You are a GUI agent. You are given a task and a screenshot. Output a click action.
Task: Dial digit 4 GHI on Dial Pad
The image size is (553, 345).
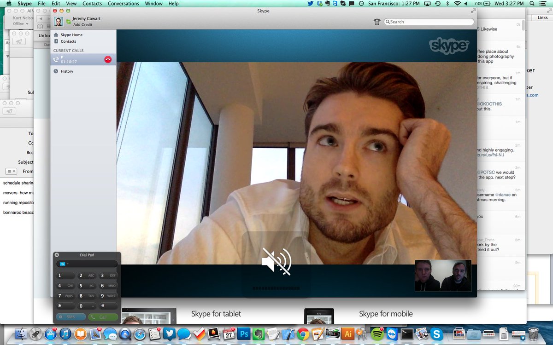click(65, 286)
